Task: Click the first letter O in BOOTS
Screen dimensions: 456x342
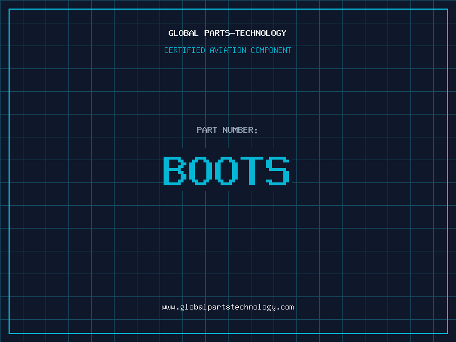Action: tap(201, 171)
